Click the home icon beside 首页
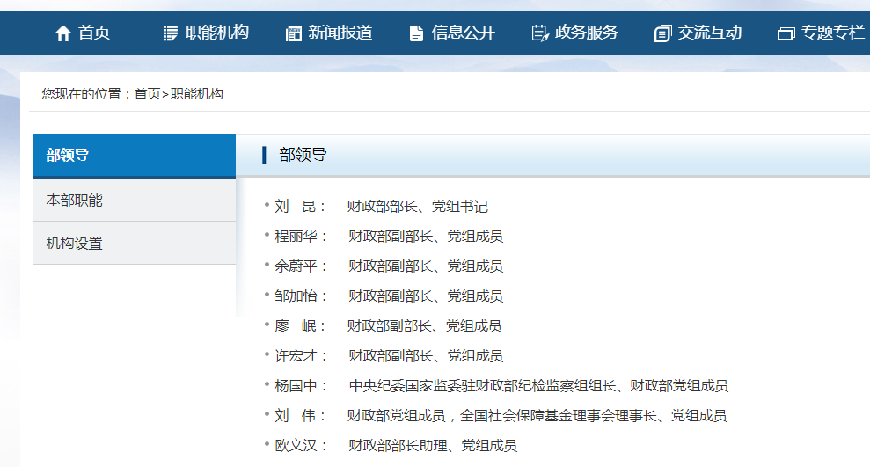Screen dimensions: 870x467 click(63, 33)
